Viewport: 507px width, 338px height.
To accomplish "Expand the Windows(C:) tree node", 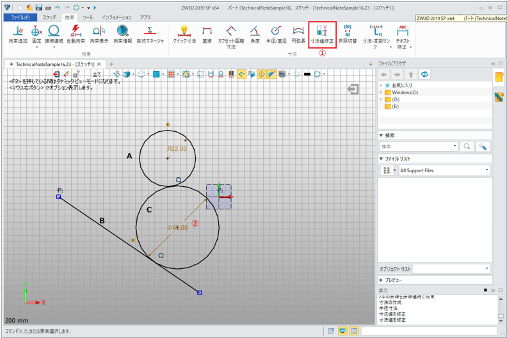I will pos(381,93).
